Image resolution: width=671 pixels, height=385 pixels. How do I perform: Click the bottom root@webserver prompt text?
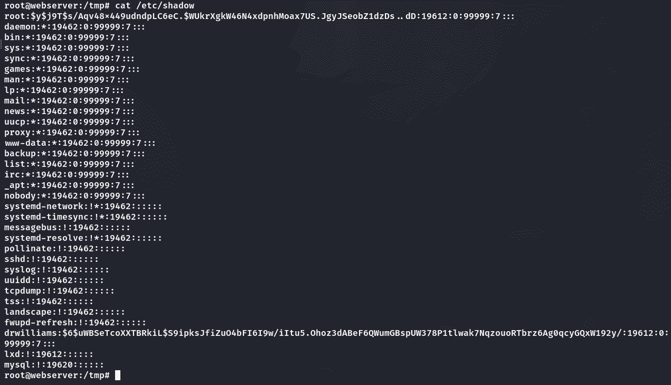click(x=57, y=375)
